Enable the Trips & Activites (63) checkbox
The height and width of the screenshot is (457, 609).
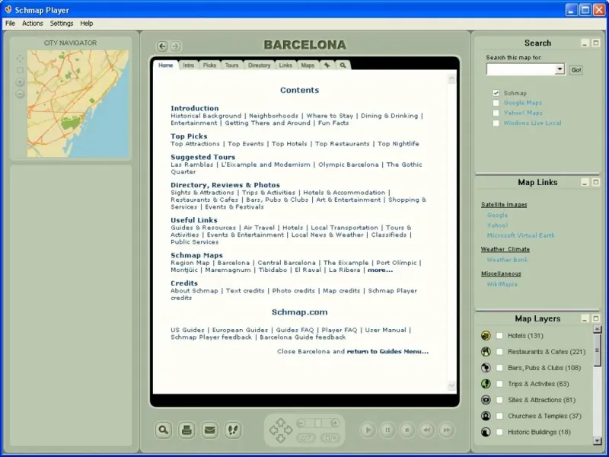[x=500, y=384]
